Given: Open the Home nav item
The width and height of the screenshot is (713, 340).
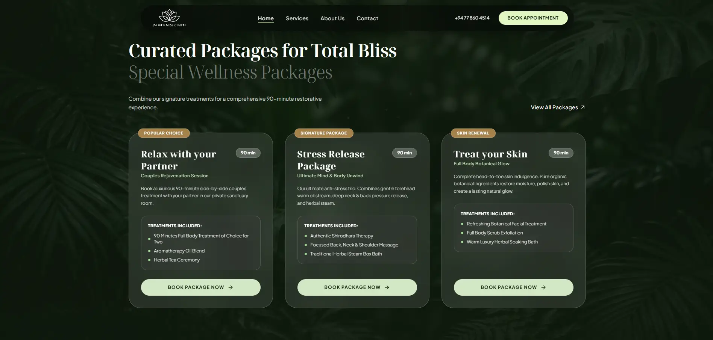Looking at the screenshot, I should [x=265, y=18].
